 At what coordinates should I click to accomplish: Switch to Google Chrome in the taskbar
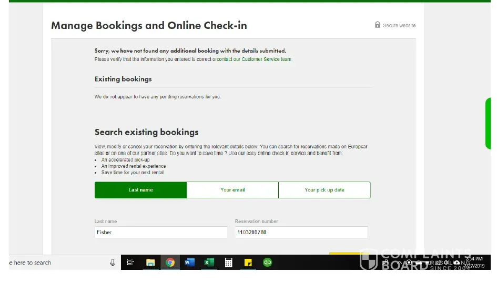pyautogui.click(x=170, y=263)
